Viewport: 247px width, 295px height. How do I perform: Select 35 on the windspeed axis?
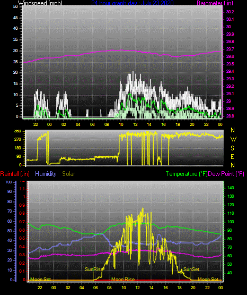pyautogui.click(x=15, y=40)
